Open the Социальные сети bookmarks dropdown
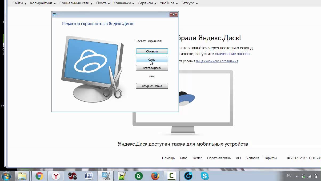321x181 pixels. 76,3
